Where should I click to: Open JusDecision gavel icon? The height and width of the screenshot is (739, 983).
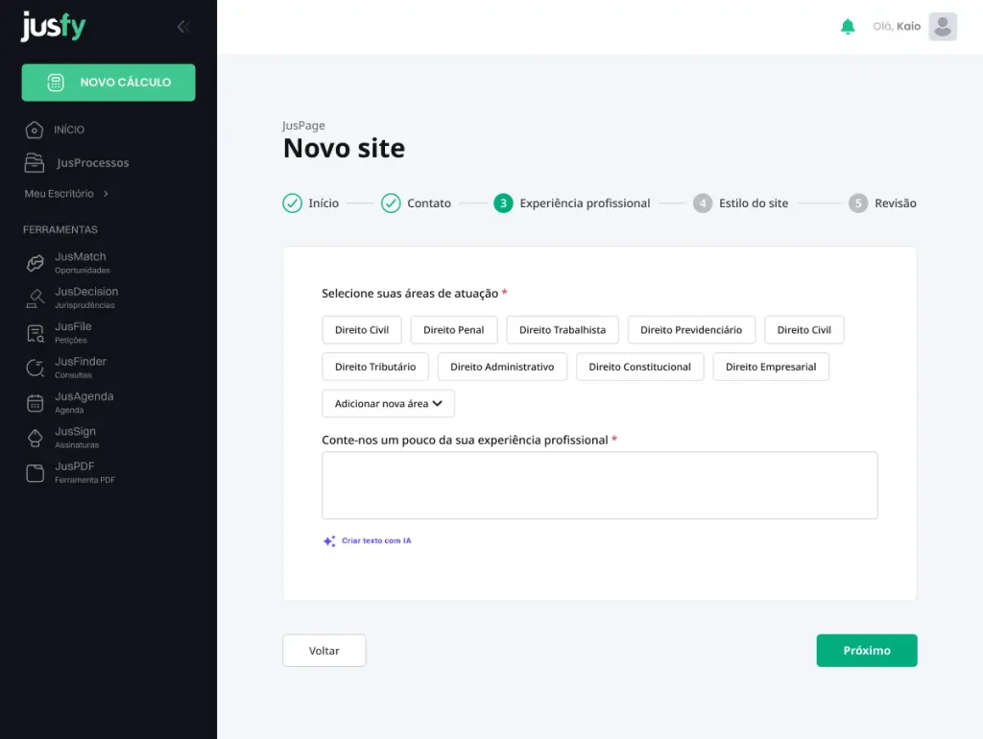(36, 298)
